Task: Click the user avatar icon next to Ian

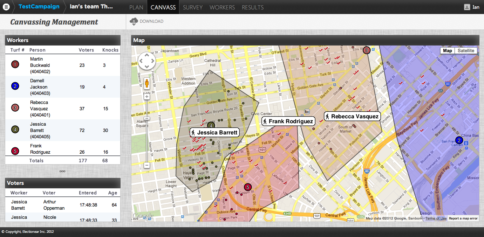Action: click(467, 7)
